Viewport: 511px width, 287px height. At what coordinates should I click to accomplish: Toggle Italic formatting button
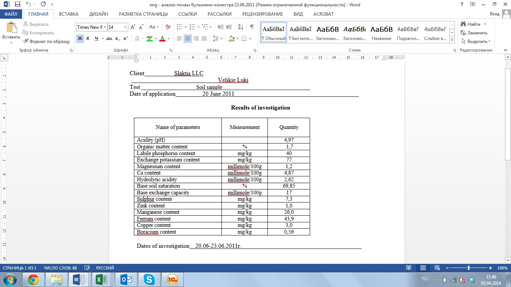coord(88,38)
